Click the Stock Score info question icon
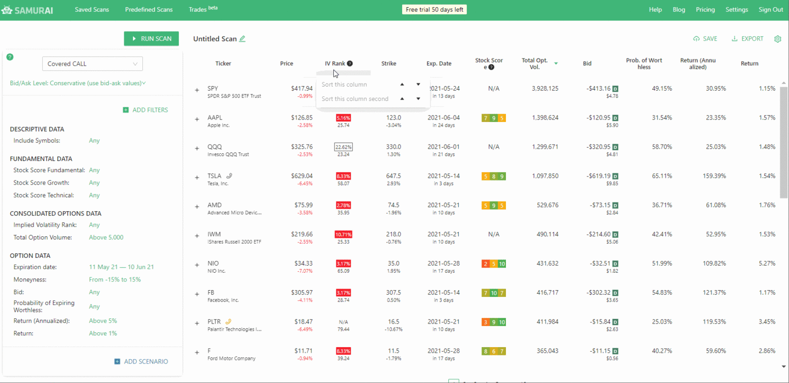This screenshot has height=383, width=789. coord(491,67)
